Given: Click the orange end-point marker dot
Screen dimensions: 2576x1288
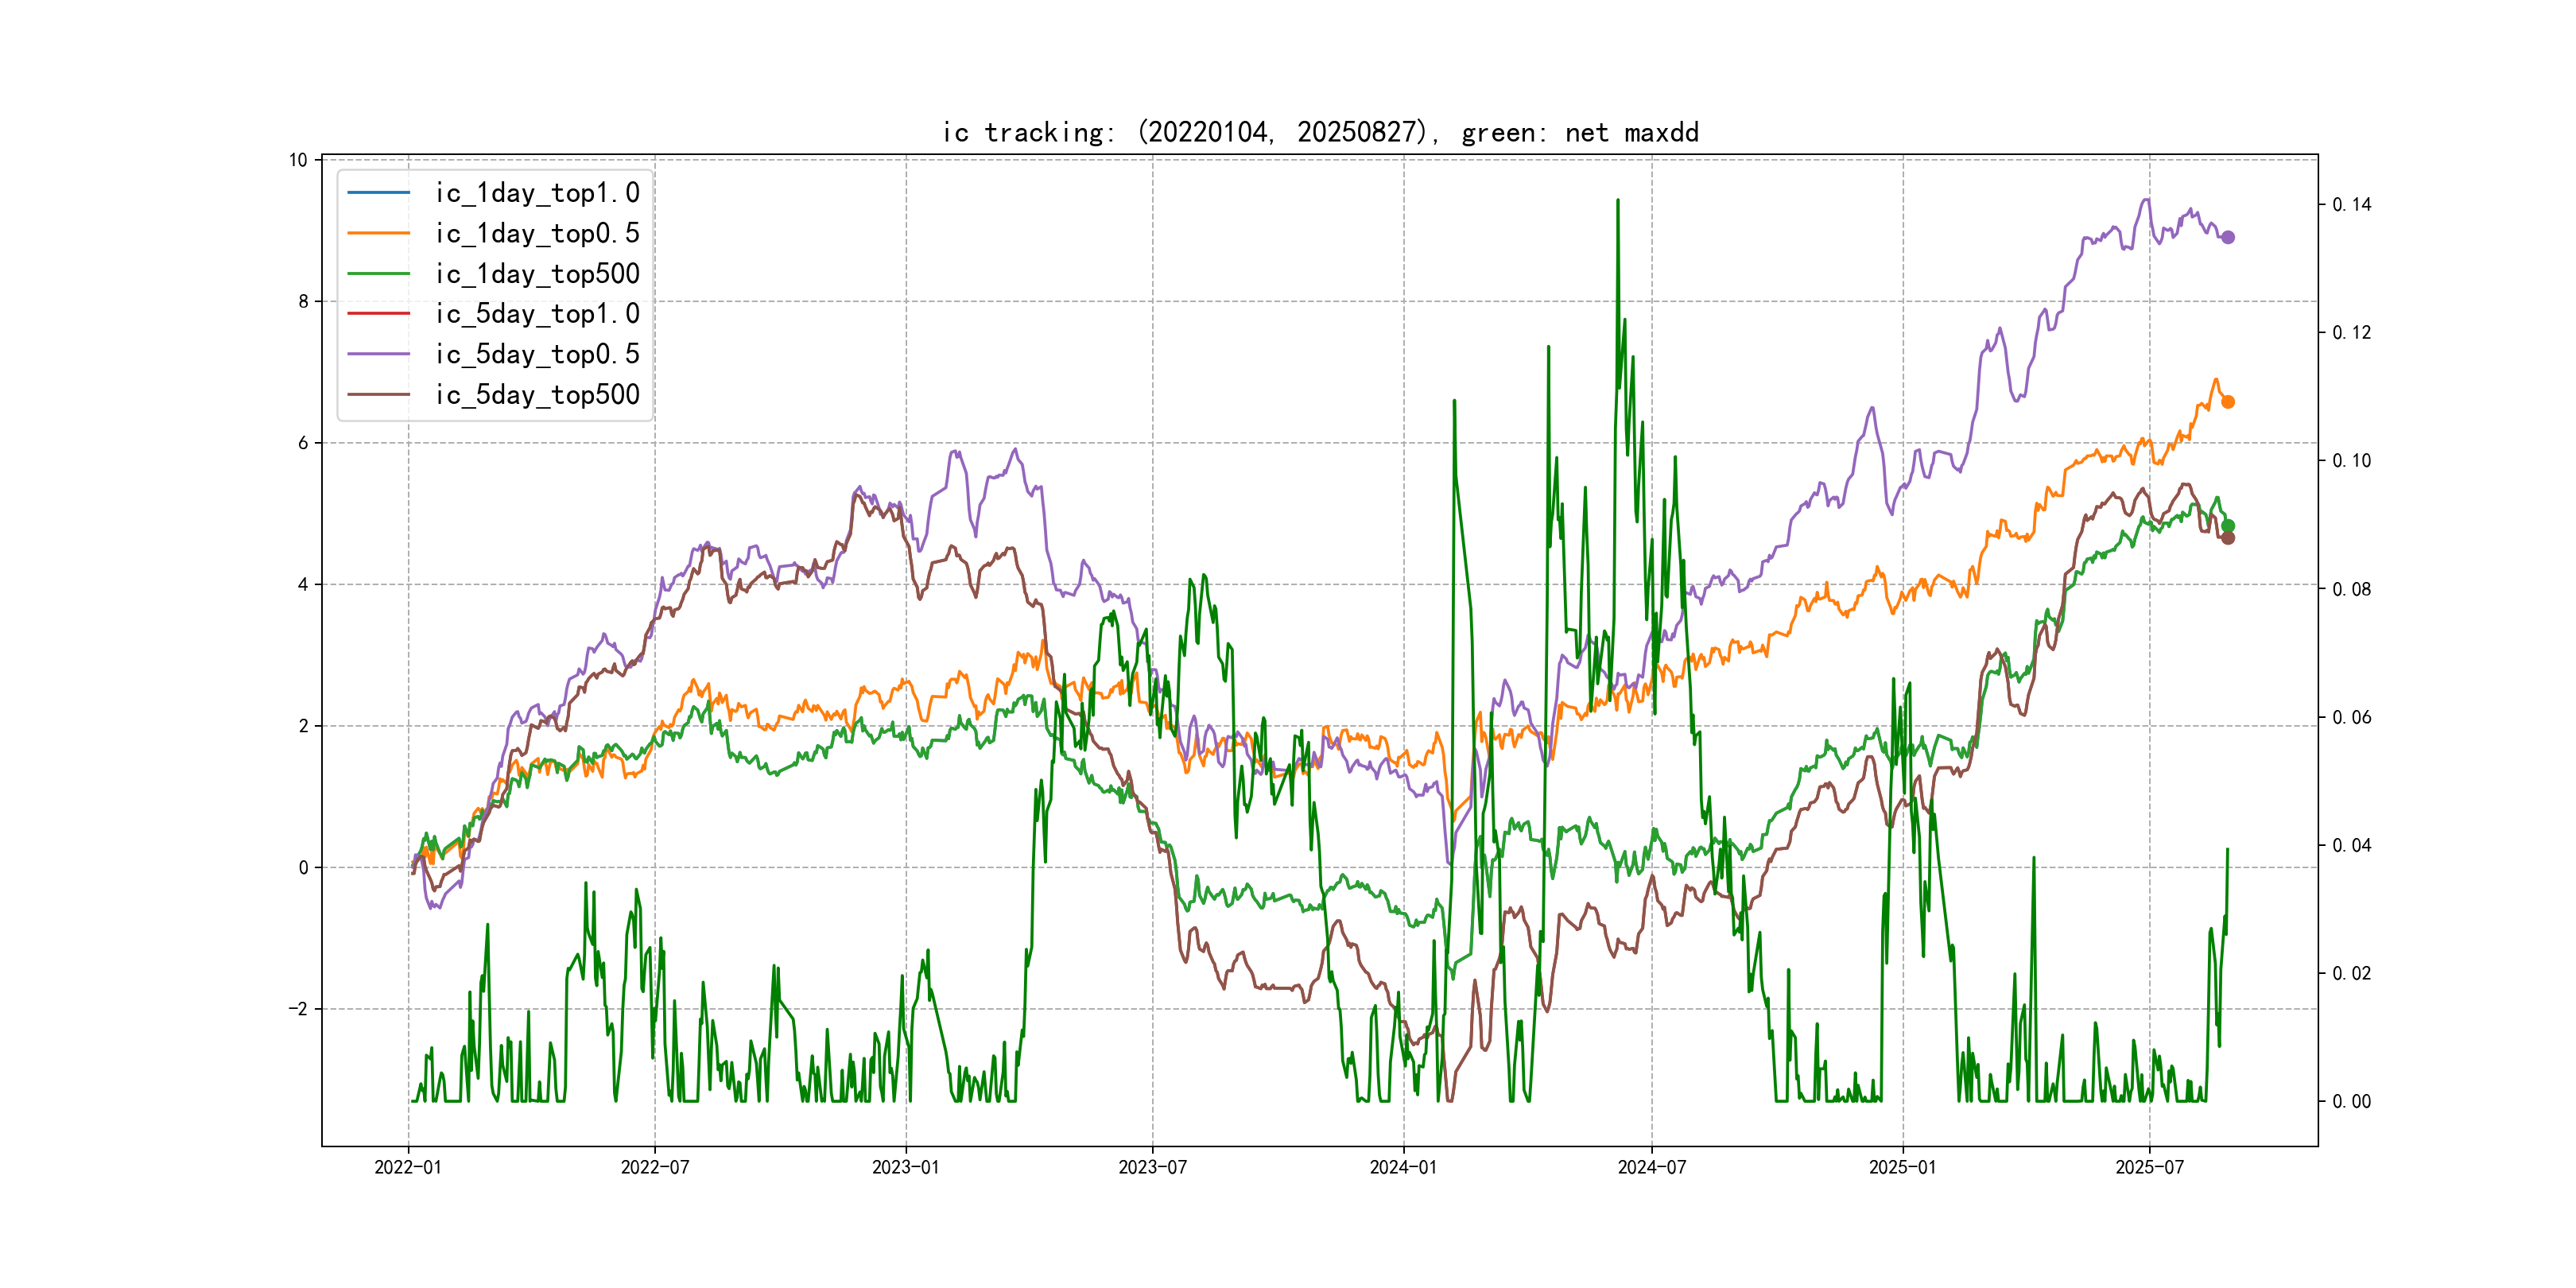Looking at the screenshot, I should pos(2227,402).
